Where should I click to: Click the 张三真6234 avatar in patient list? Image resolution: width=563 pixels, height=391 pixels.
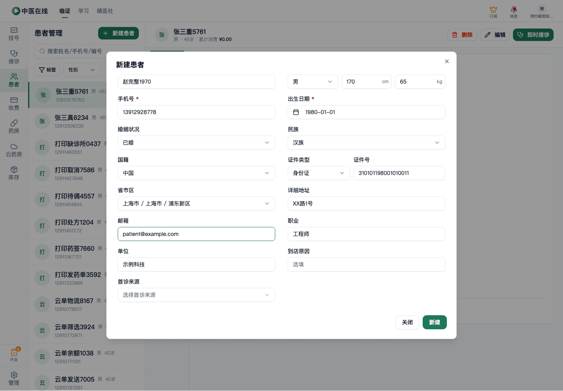(x=42, y=121)
